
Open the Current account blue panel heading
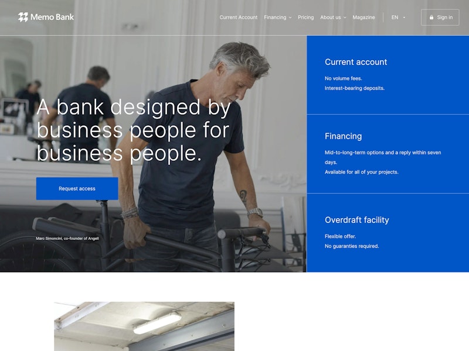[356, 62]
